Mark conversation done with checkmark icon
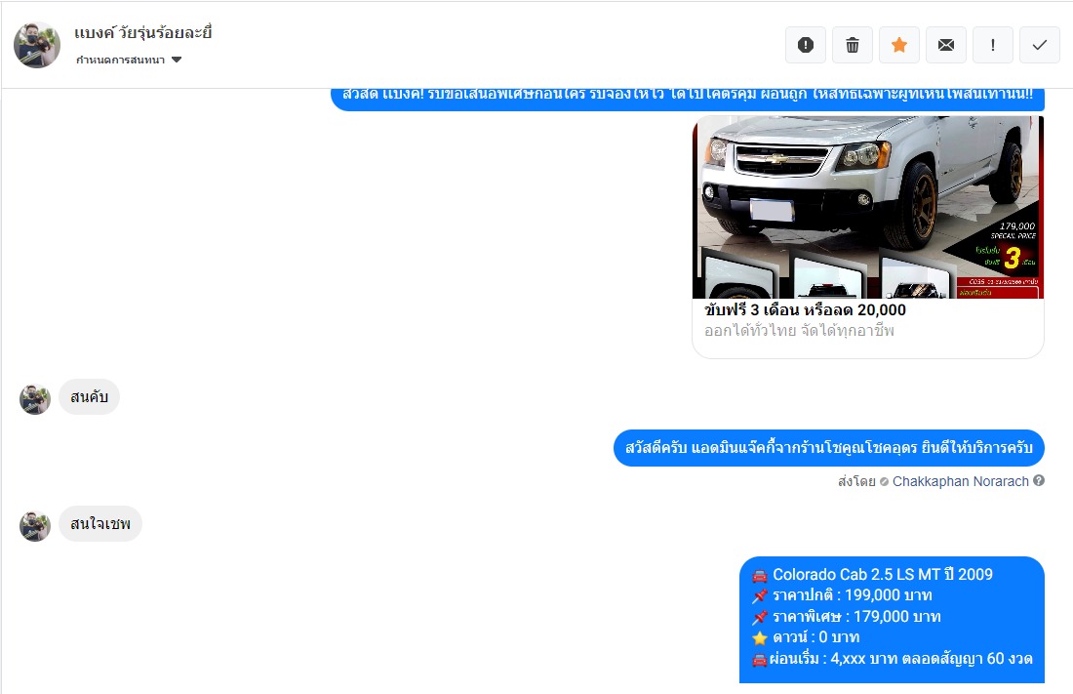The image size is (1073, 694). 1040,45
